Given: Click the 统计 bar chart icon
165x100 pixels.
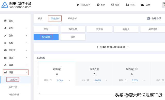Looking at the screenshot, I should point(5,73).
